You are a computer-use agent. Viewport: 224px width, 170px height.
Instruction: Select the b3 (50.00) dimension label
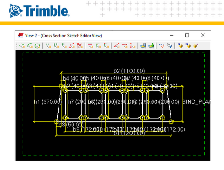(x=71, y=125)
